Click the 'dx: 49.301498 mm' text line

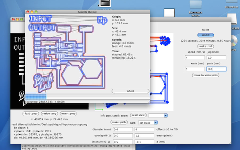pyautogui.click(x=38, y=138)
